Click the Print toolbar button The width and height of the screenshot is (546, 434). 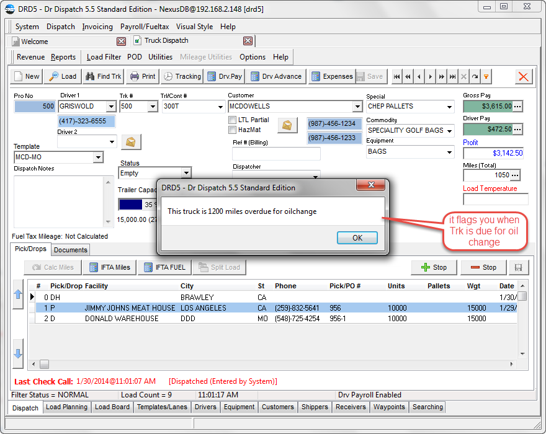pyautogui.click(x=143, y=76)
